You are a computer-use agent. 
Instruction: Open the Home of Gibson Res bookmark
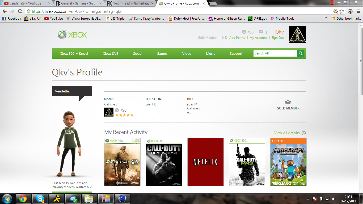[x=227, y=19]
